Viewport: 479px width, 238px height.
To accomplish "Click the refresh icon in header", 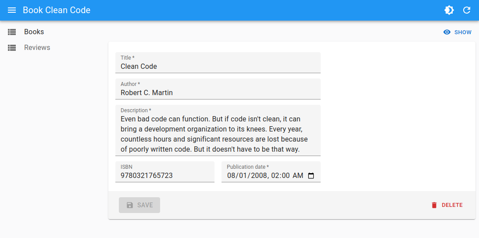I will coord(466,11).
